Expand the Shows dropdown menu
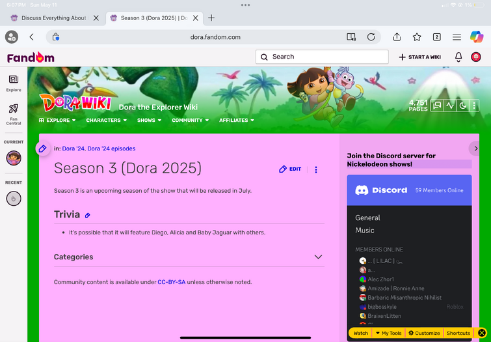The height and width of the screenshot is (342, 491). (150, 120)
